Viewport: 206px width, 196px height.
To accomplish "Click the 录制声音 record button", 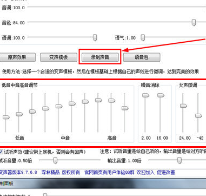I will [100, 57].
